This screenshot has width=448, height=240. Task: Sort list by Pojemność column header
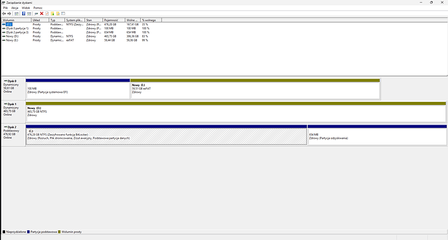click(114, 20)
